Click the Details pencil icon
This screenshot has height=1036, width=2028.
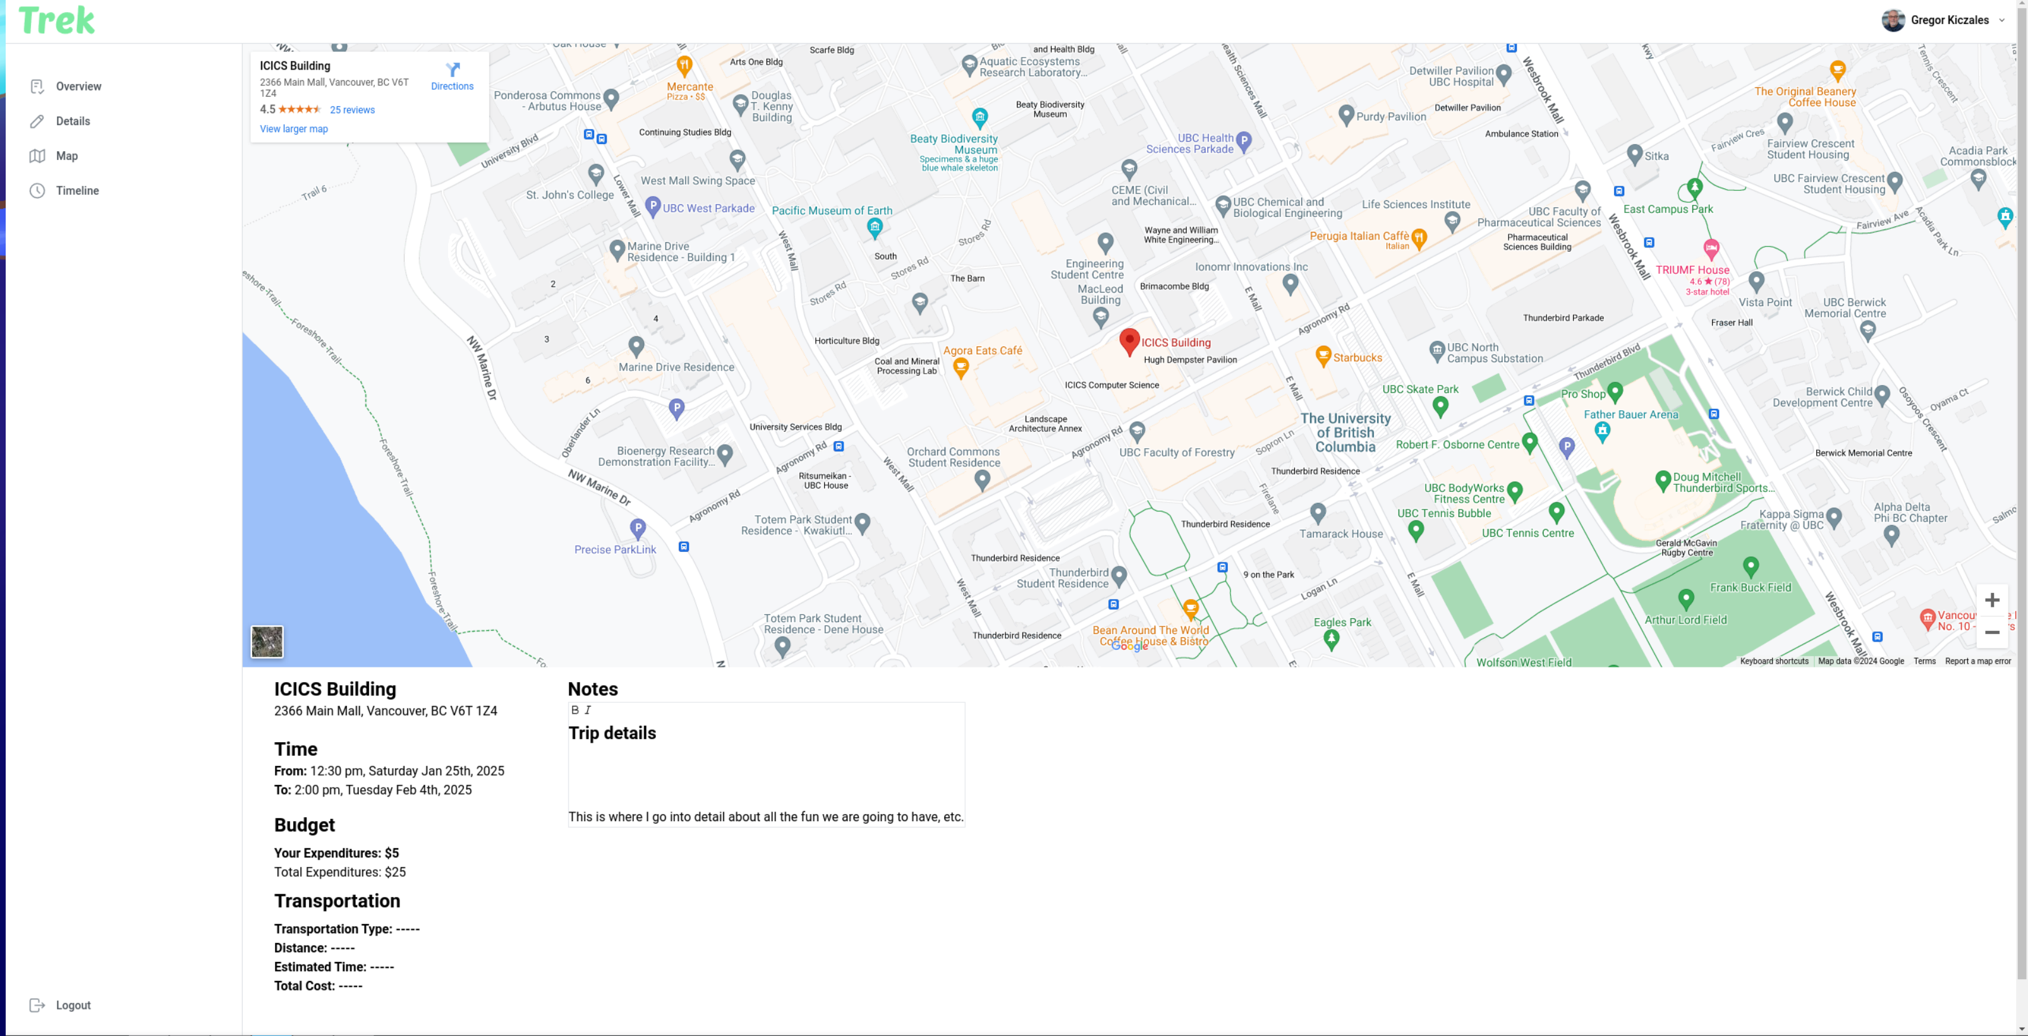(37, 121)
